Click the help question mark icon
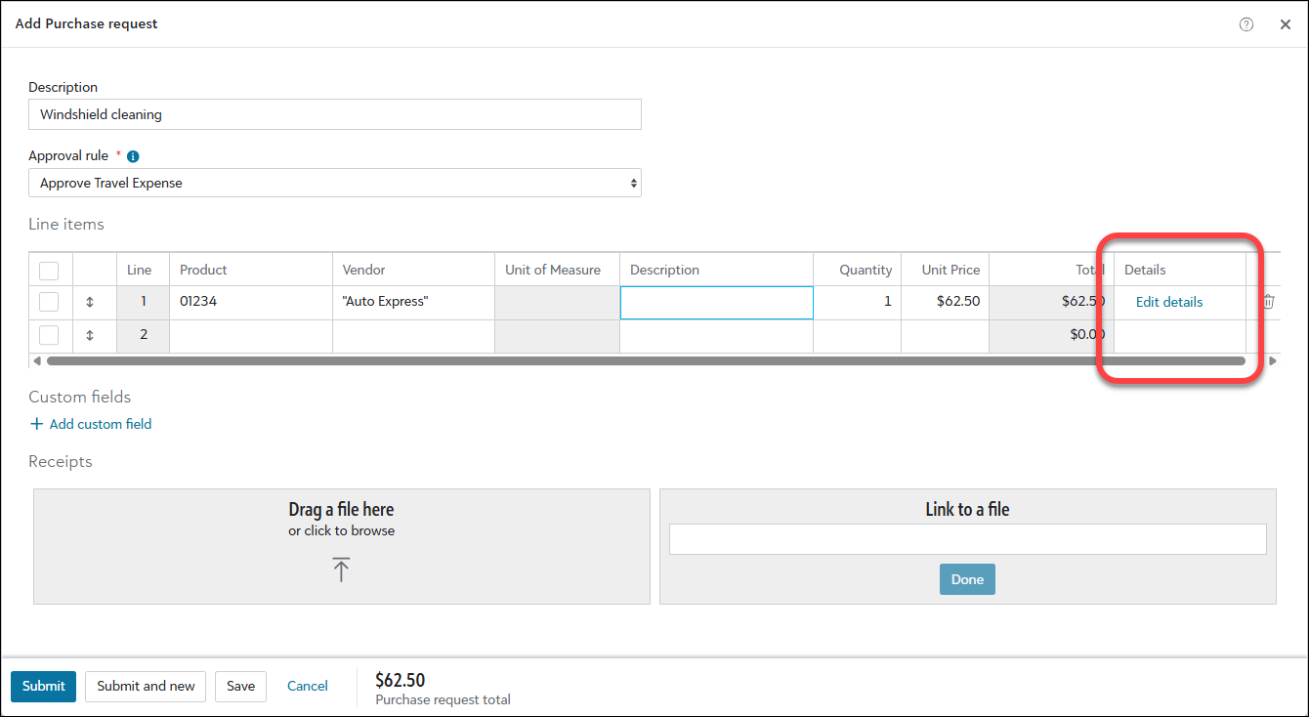Image resolution: width=1309 pixels, height=717 pixels. tap(1246, 24)
